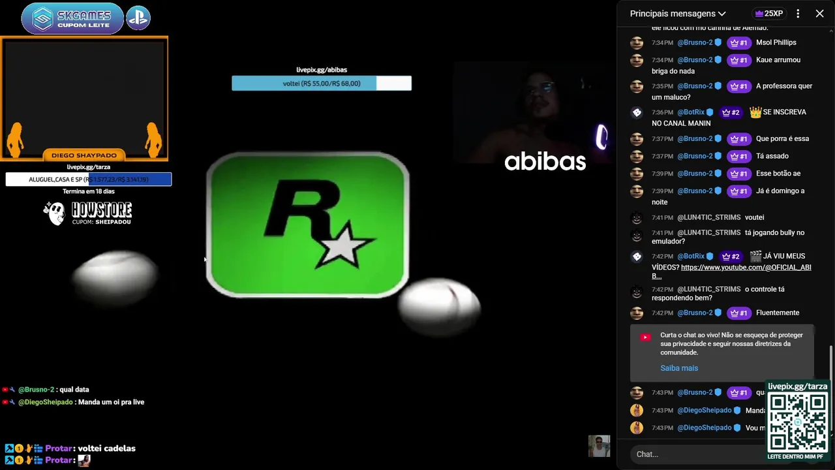Click LUN4TIC_STRIMS avatar on 'o controle tá' message
835x470 pixels.
click(x=637, y=292)
